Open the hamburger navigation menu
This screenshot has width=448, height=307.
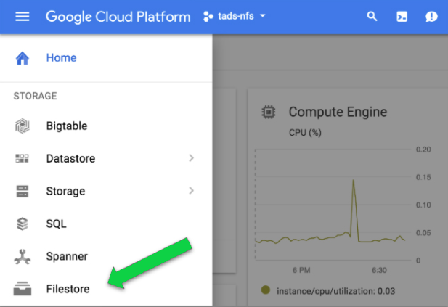pos(23,17)
